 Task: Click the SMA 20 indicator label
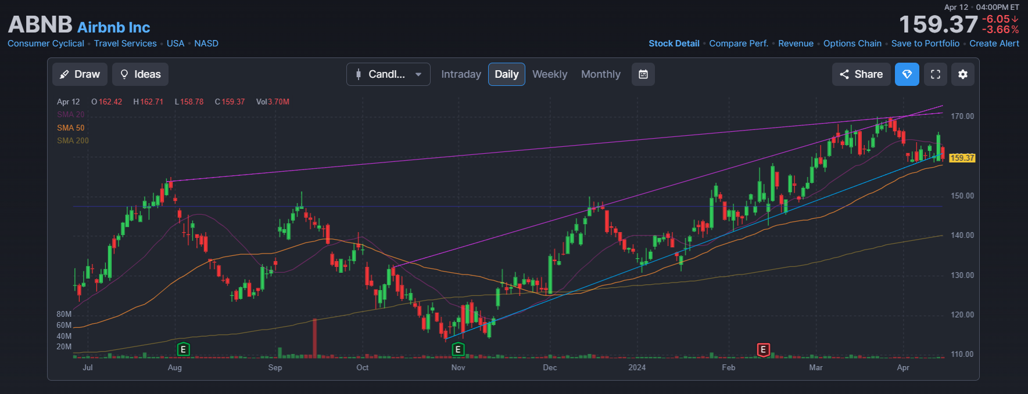tap(71, 115)
